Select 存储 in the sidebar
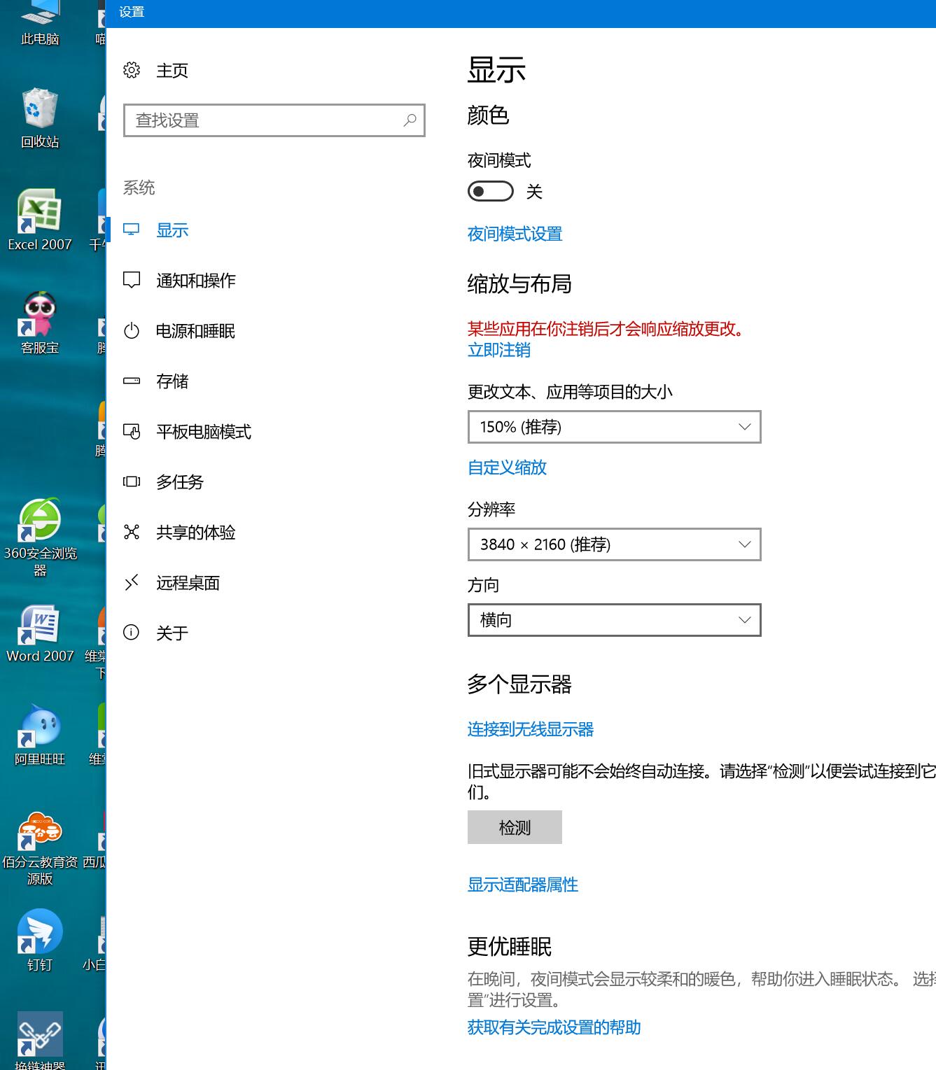Image resolution: width=936 pixels, height=1070 pixels. (172, 381)
